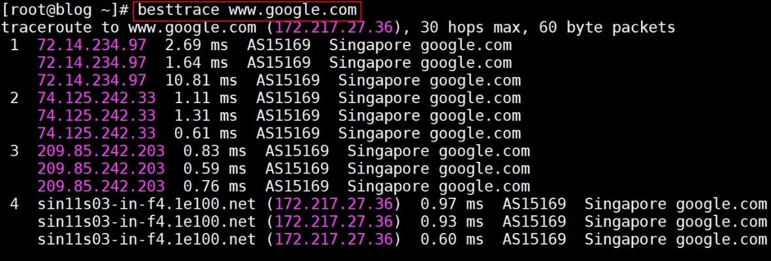Select IP 74.125.242.33 on the 1.11 ms row

(97, 98)
